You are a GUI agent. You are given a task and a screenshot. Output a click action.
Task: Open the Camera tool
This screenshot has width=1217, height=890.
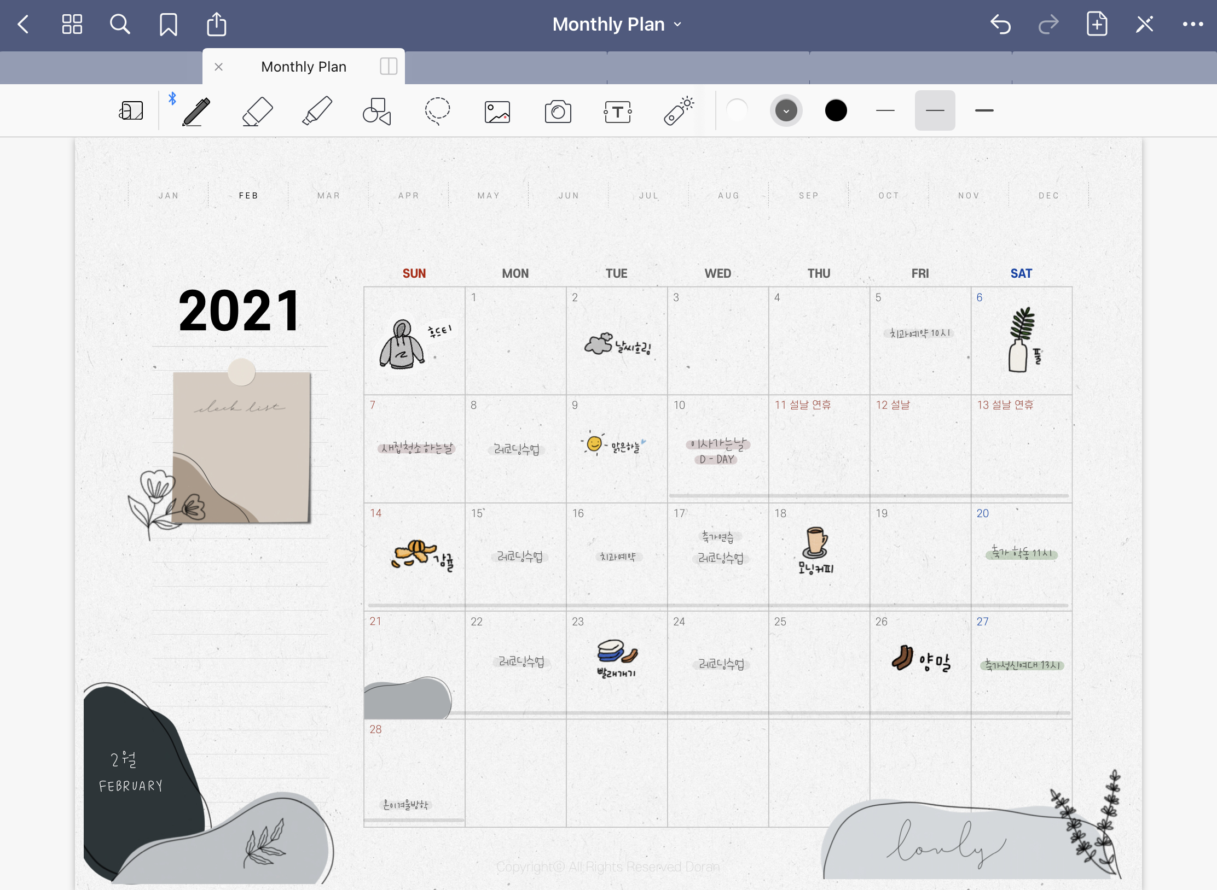point(558,112)
